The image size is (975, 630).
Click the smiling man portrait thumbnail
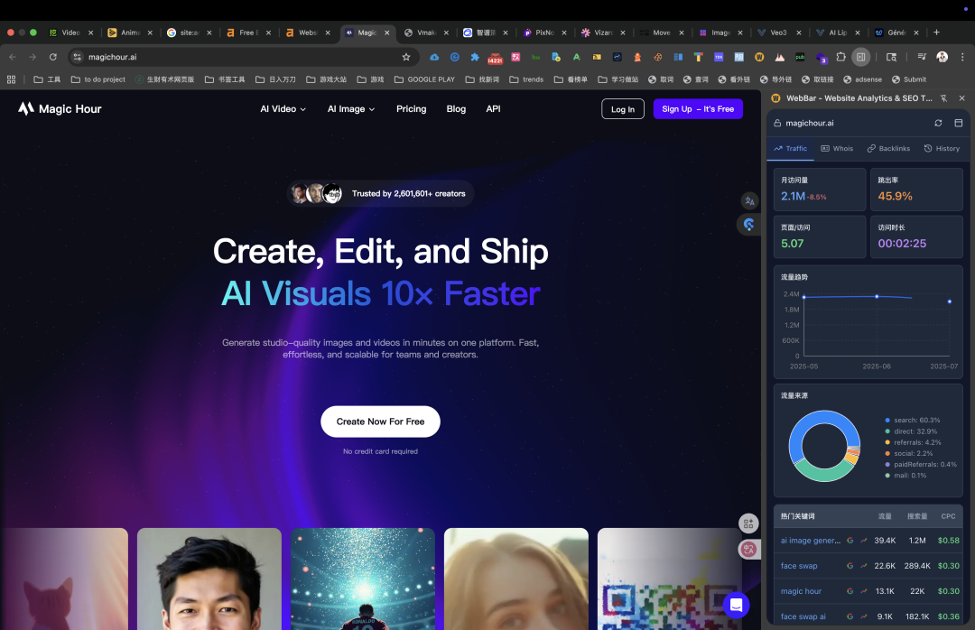pyautogui.click(x=209, y=579)
